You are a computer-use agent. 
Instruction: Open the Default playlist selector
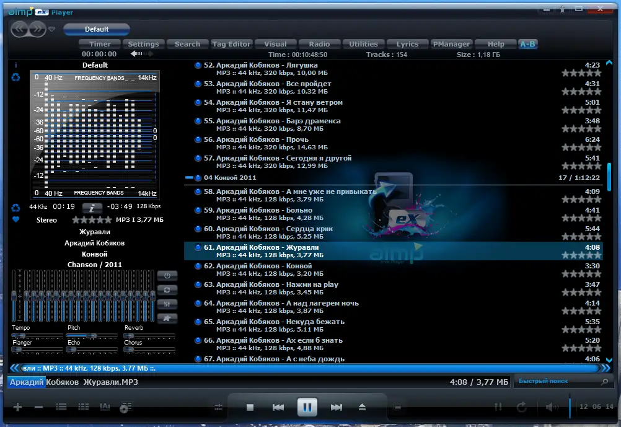96,29
